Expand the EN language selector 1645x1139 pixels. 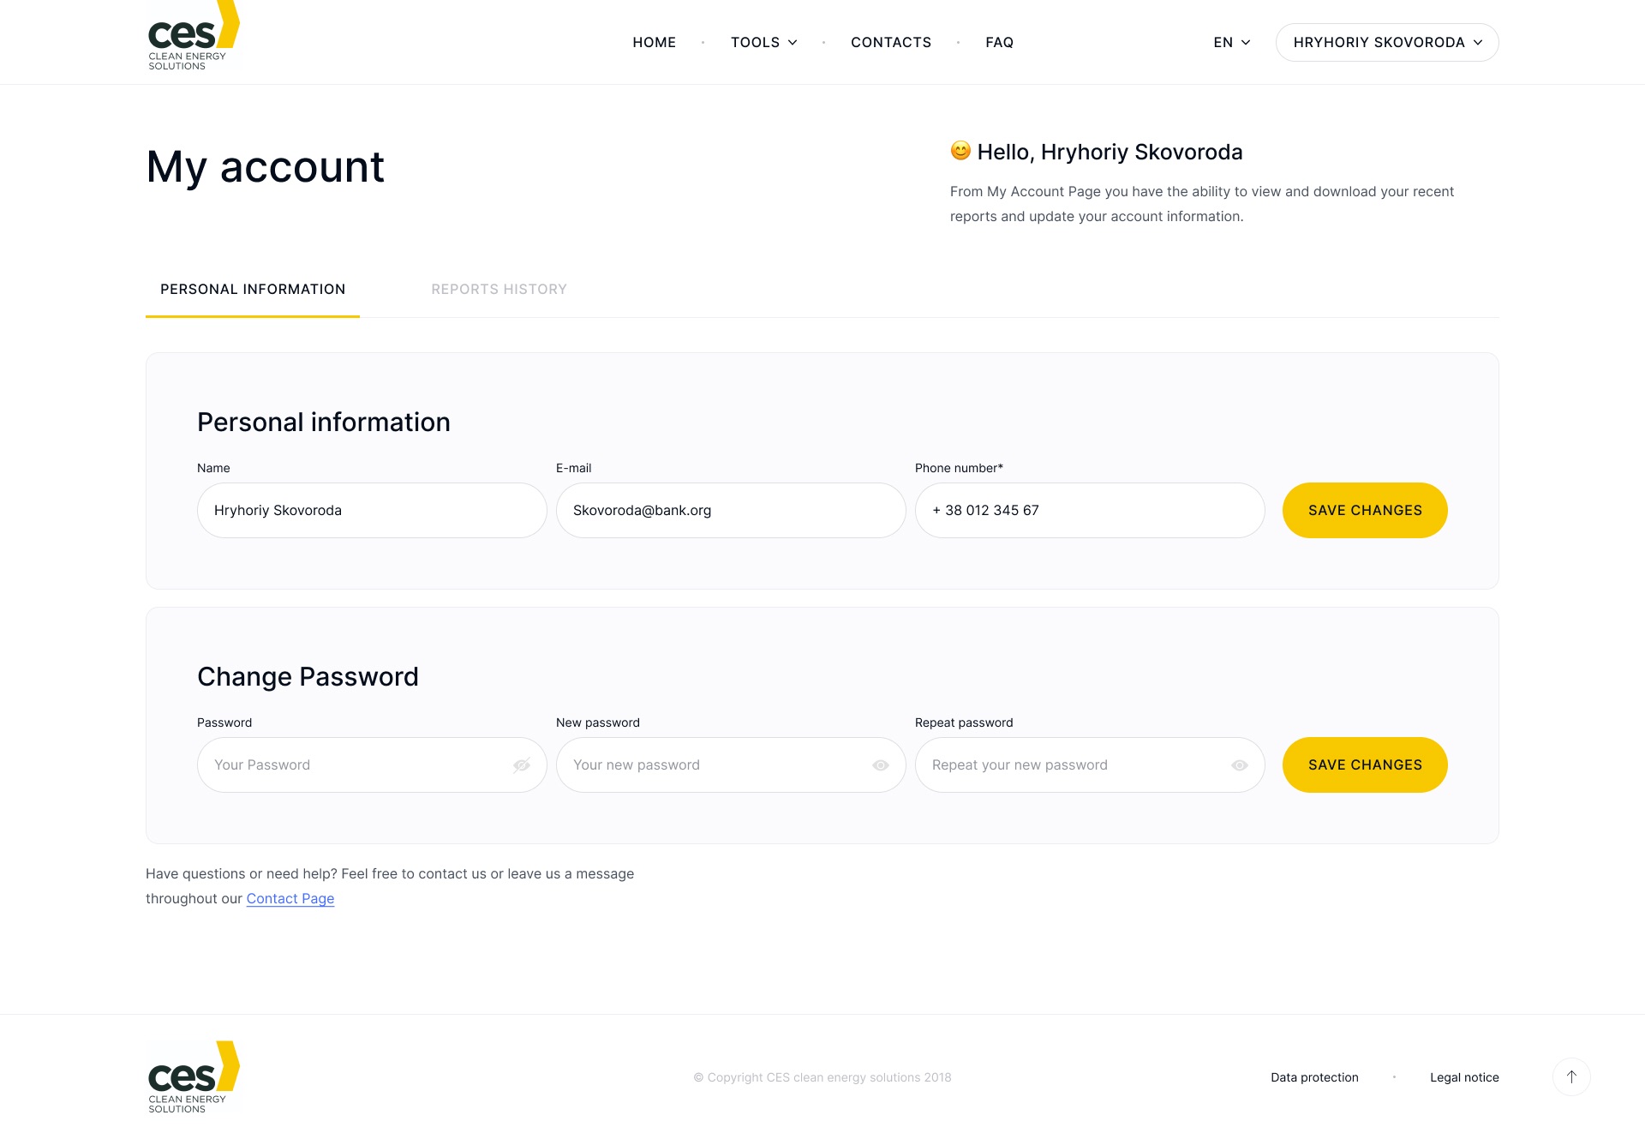1230,43
